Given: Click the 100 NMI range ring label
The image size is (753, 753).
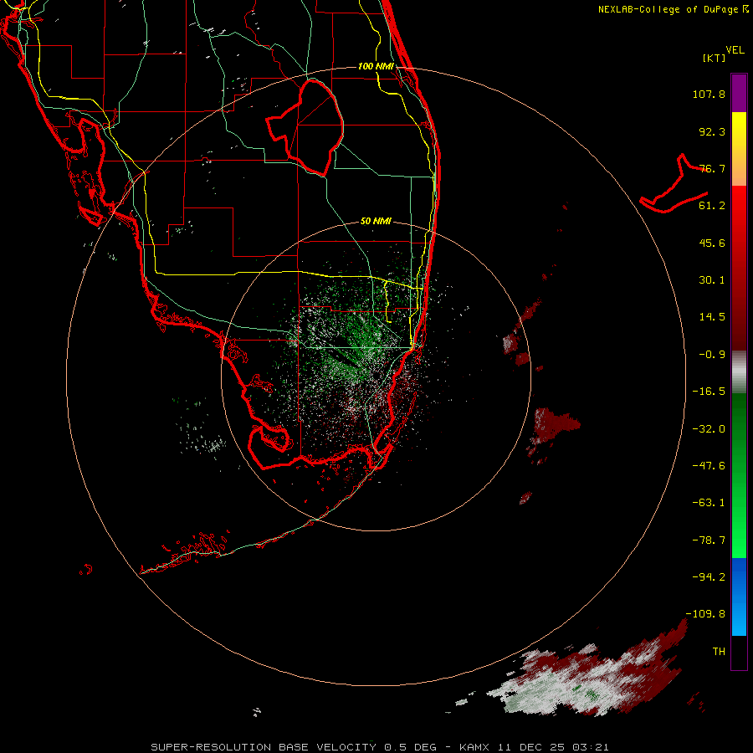Looking at the screenshot, I should coord(376,66).
